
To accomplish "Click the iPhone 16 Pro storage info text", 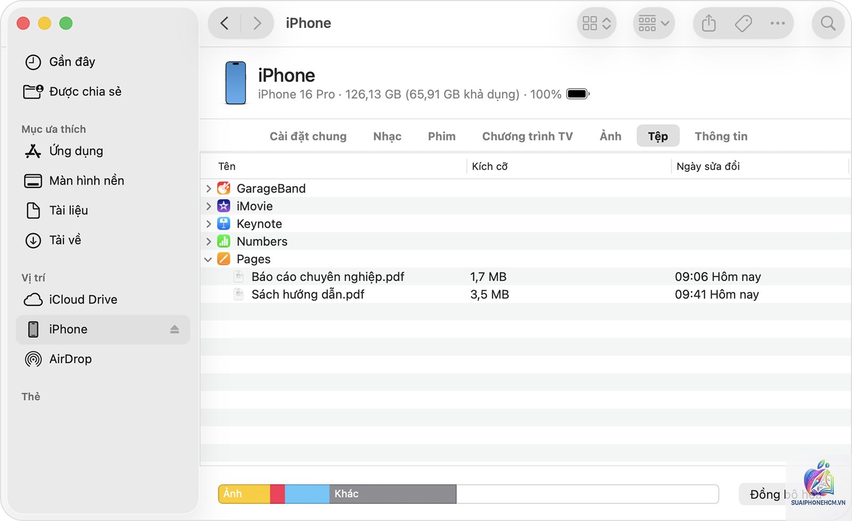I will click(409, 95).
